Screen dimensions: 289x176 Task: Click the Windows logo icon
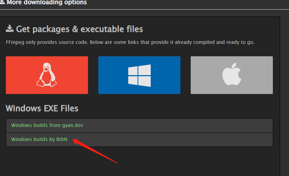[x=139, y=75]
